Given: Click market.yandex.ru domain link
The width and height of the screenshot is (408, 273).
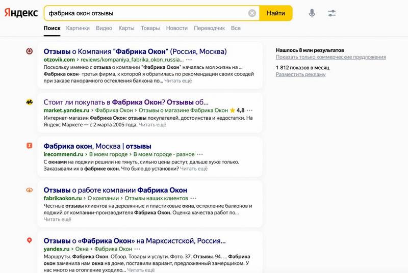Looking at the screenshot, I should click(66, 110).
